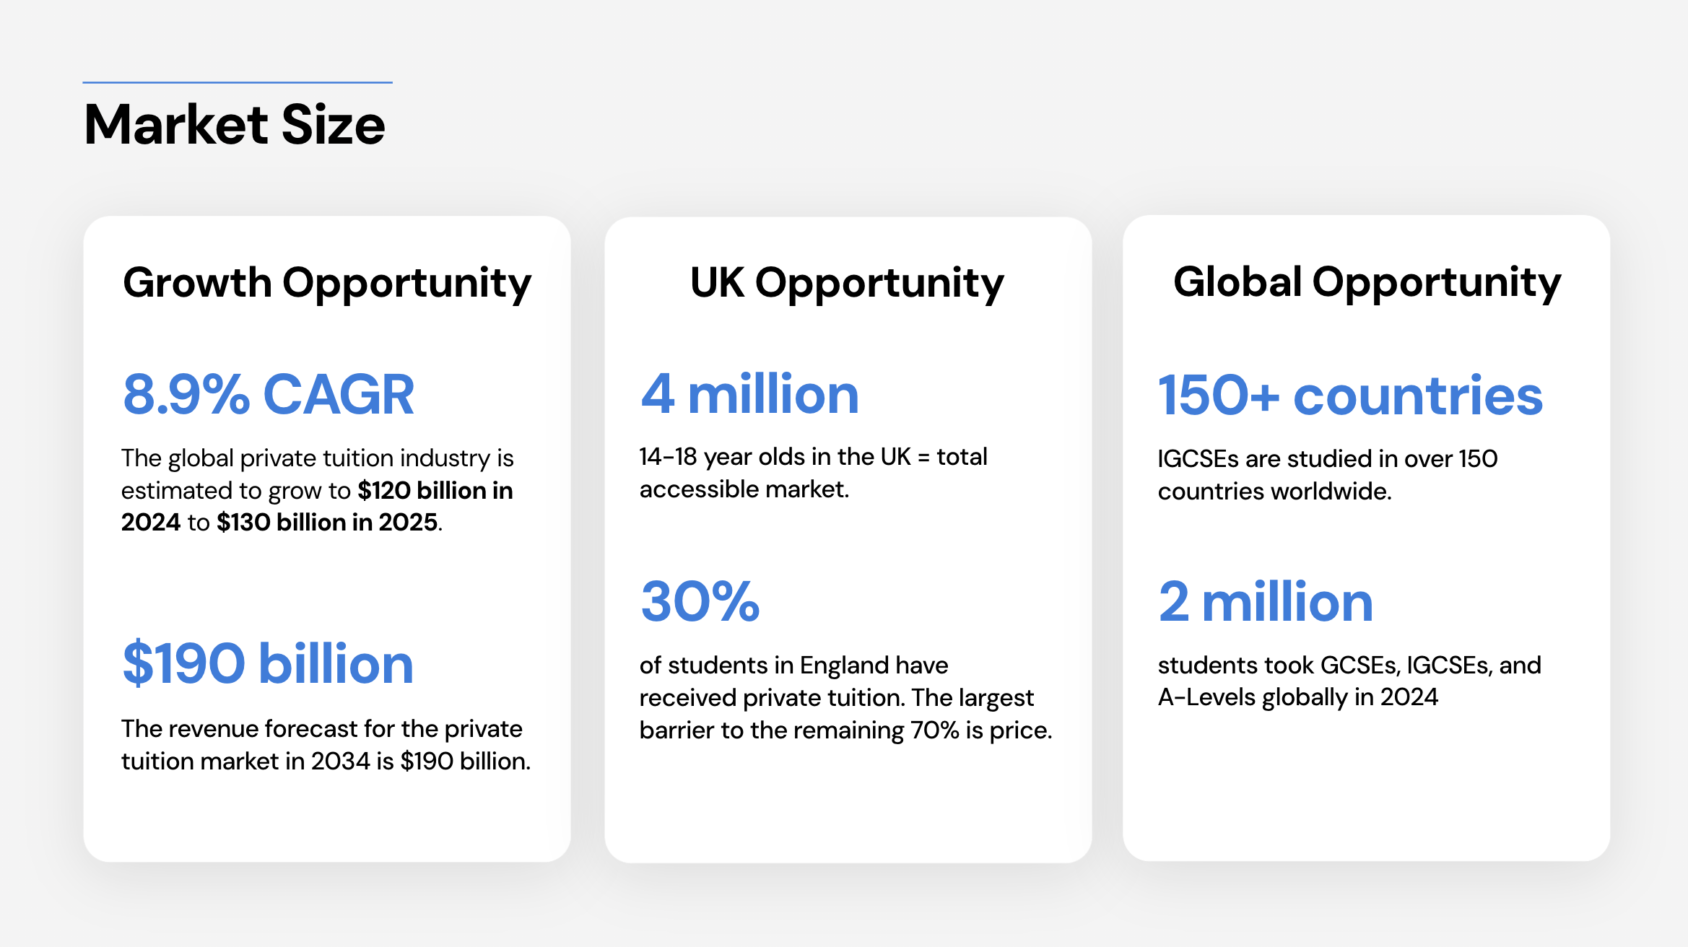Click the 150+ countries statistic
Viewport: 1688px width, 947px height.
[x=1350, y=396]
